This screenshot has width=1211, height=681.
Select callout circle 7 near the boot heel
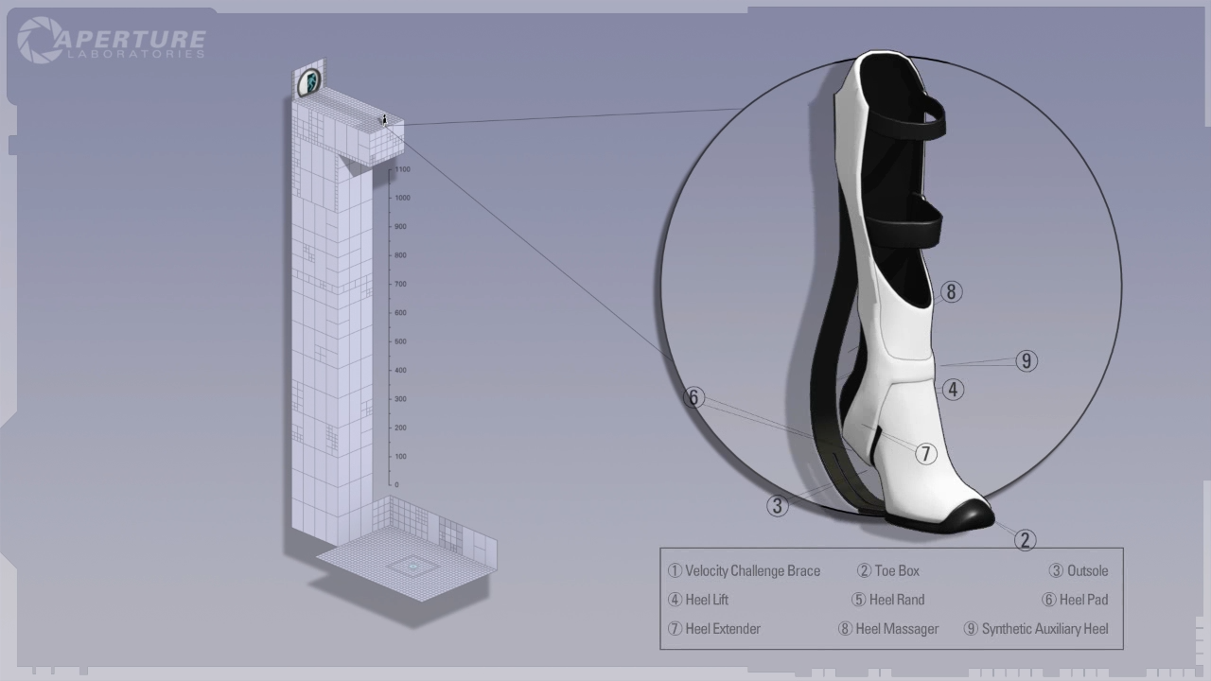925,454
